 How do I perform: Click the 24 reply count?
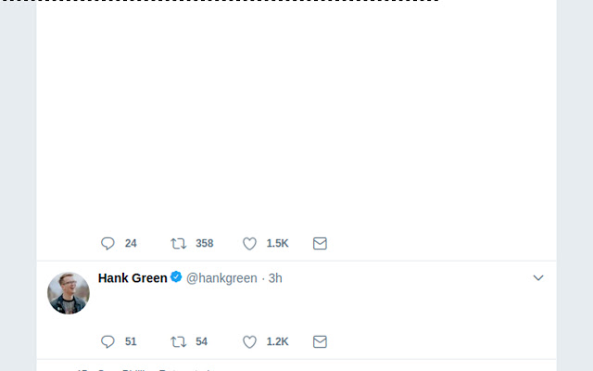pos(131,243)
